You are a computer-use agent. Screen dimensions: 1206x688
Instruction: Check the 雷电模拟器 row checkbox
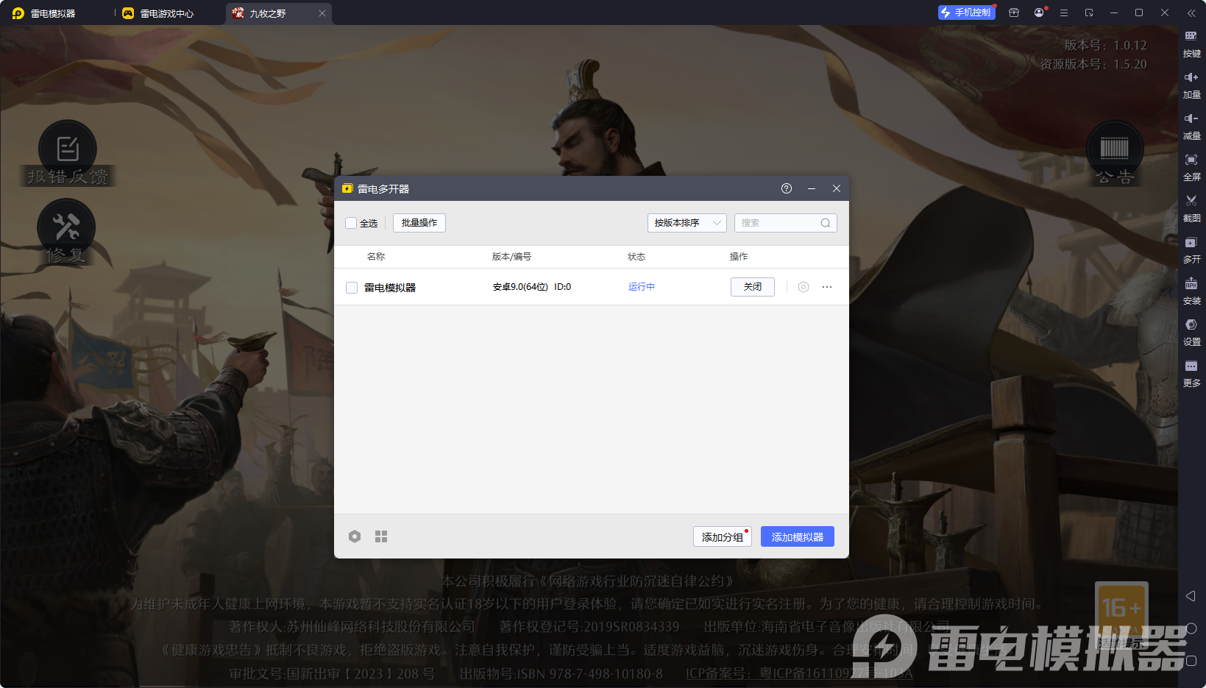pyautogui.click(x=352, y=288)
